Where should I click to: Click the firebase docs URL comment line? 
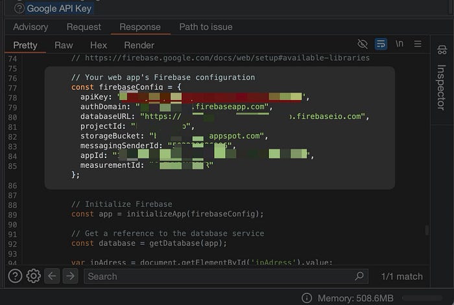click(221, 58)
